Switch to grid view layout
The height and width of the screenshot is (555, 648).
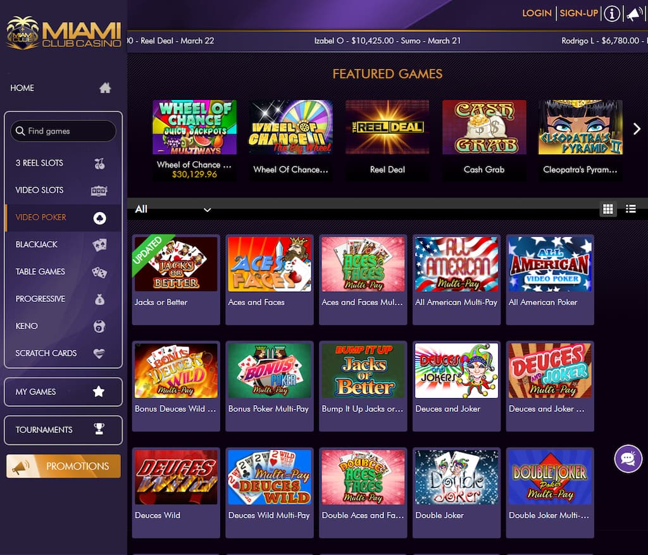(607, 209)
